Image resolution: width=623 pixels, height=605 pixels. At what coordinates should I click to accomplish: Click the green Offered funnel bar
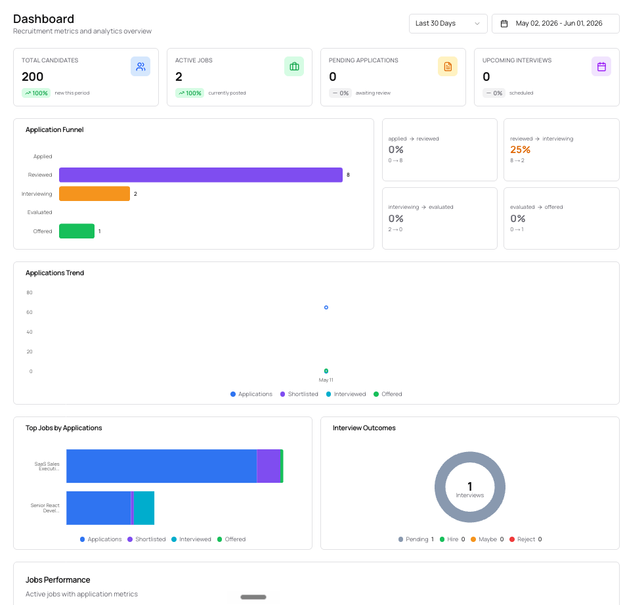click(77, 231)
